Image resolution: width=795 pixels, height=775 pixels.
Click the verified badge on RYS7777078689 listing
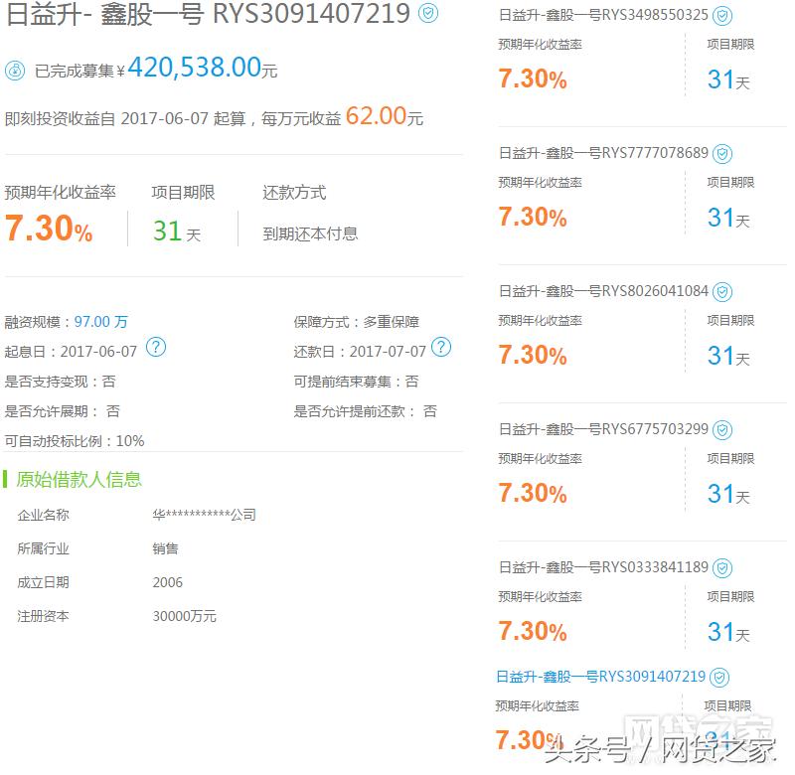tap(722, 153)
